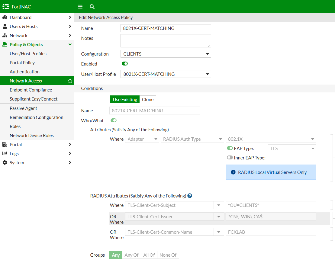Viewport: 335px width, 263px height.
Task: Open Authentication menu item
Action: click(x=24, y=72)
